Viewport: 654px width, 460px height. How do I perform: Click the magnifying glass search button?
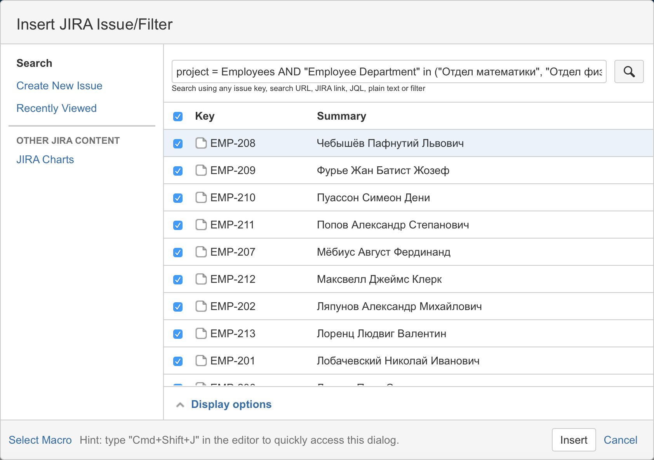(629, 71)
